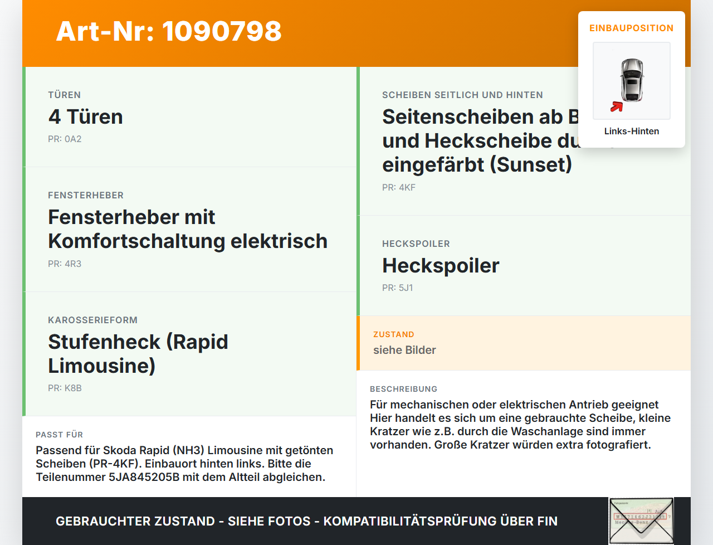Image resolution: width=713 pixels, height=545 pixels.
Task: Click the ZUSTAND label
Action: click(394, 334)
